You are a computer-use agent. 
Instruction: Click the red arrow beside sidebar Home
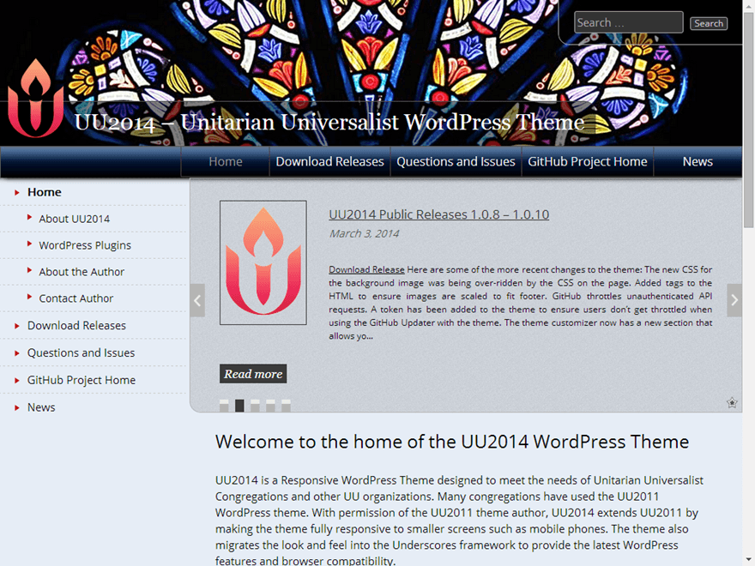point(17,192)
